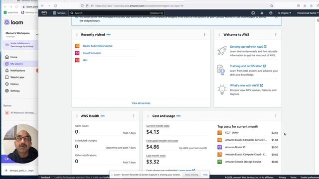The height and width of the screenshot is (179, 319).
Task: Click the certificate icon in Welcome widget
Action: coord(221,70)
